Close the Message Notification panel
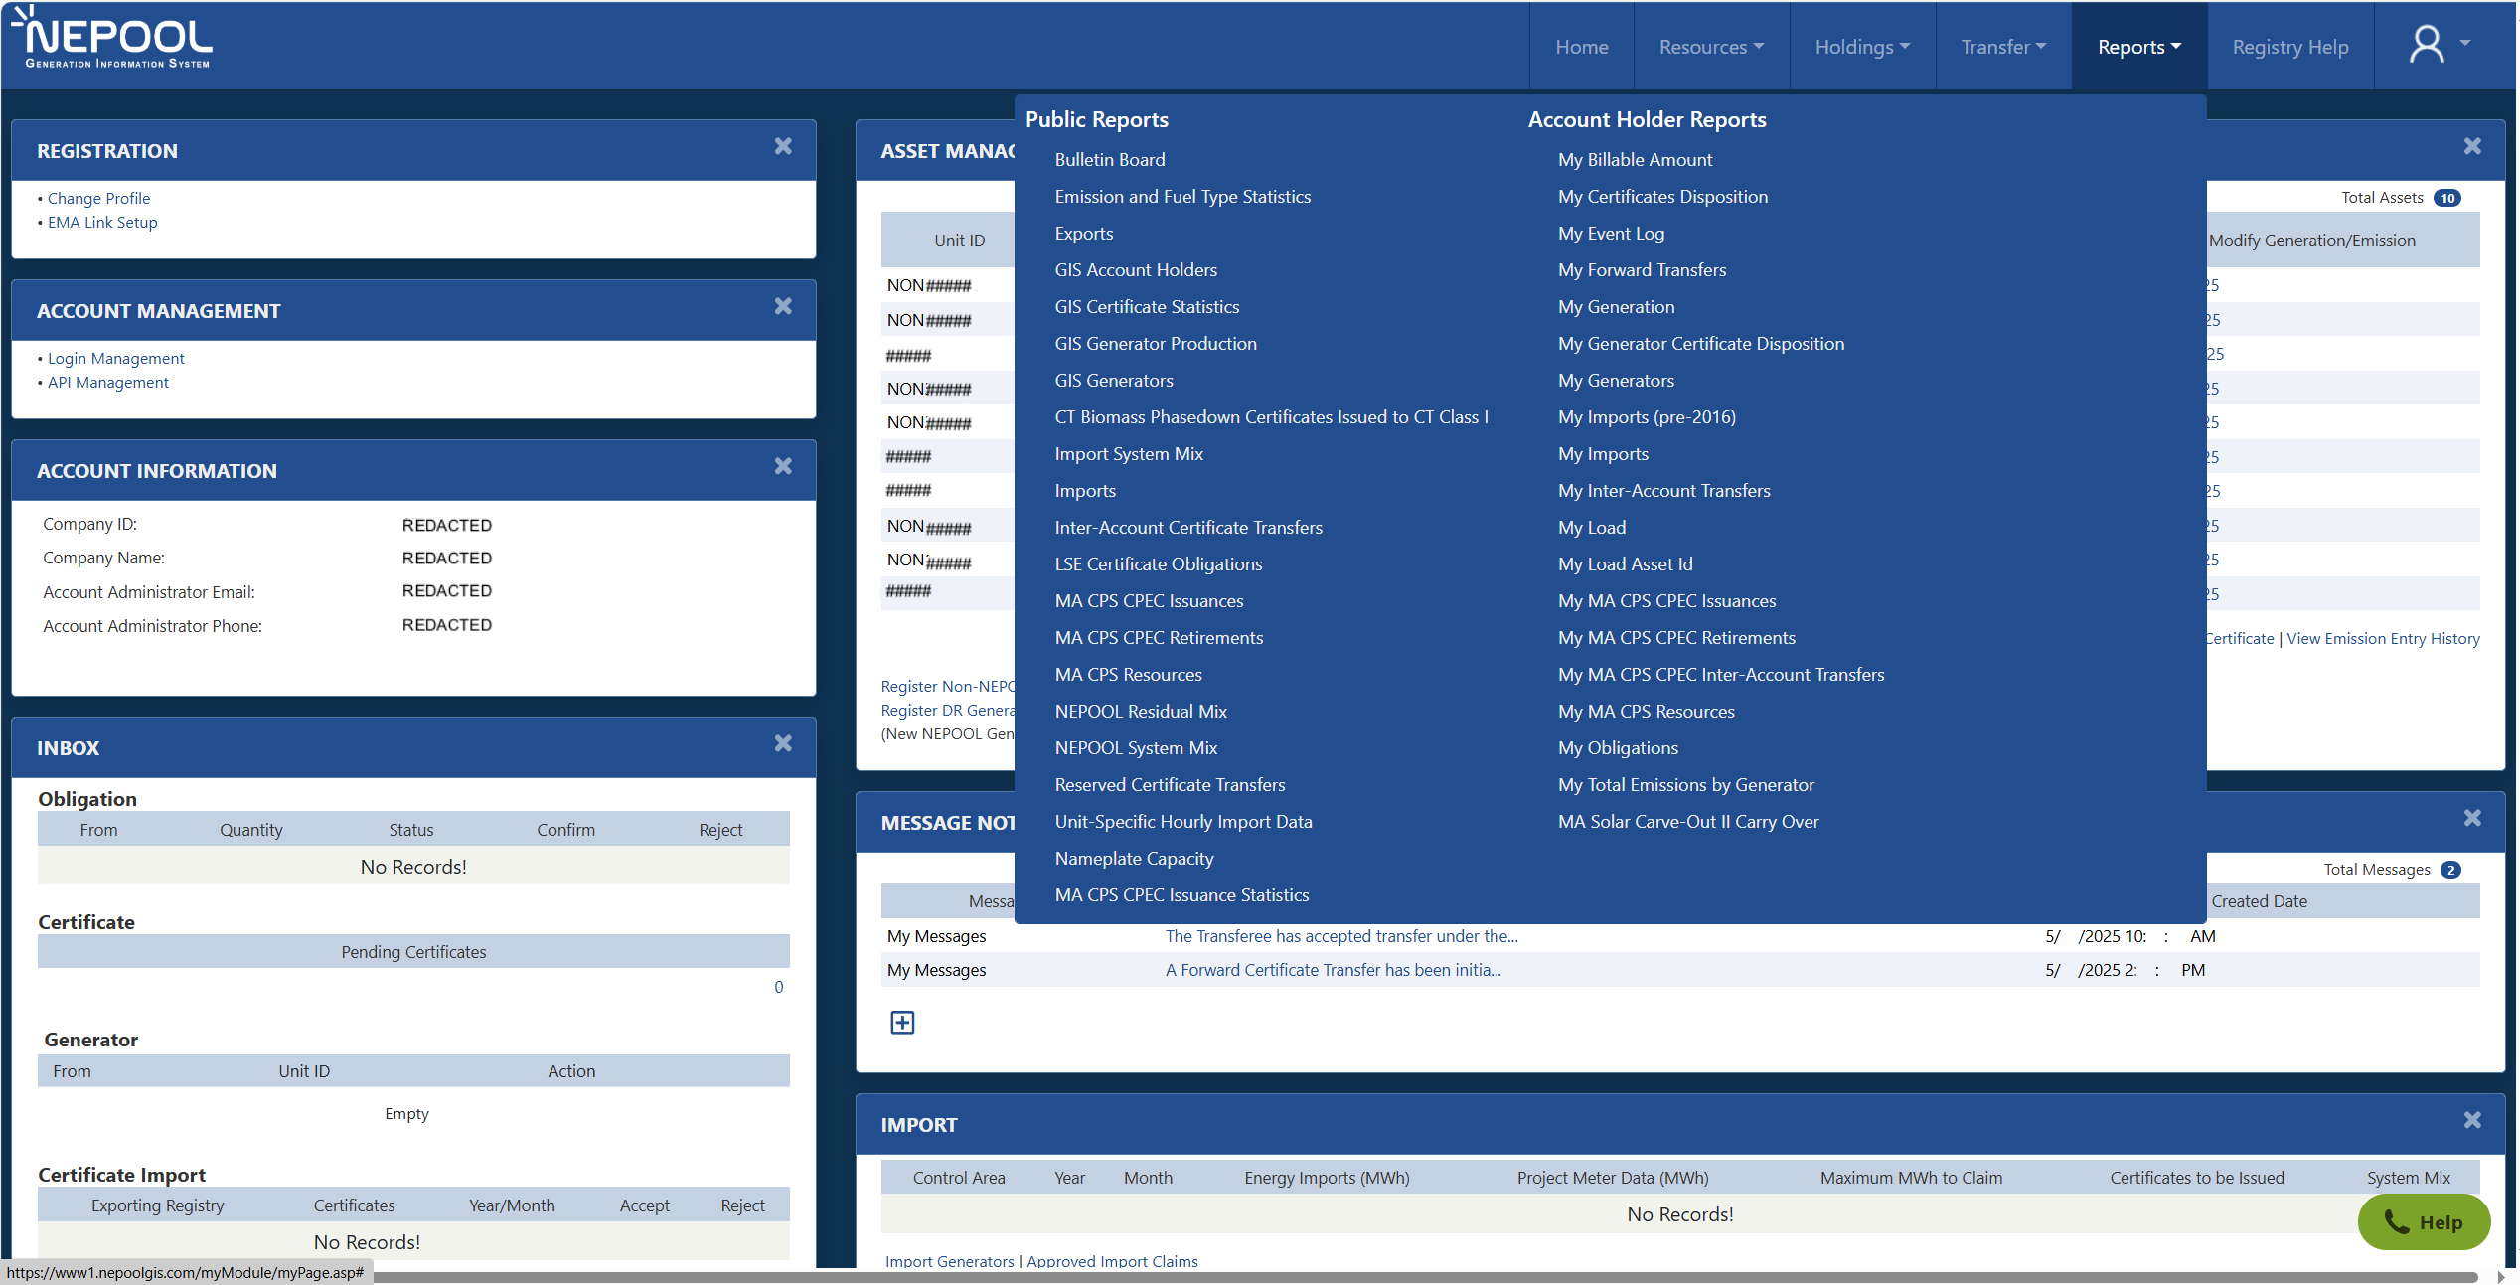The image size is (2520, 1285). coord(2472,819)
